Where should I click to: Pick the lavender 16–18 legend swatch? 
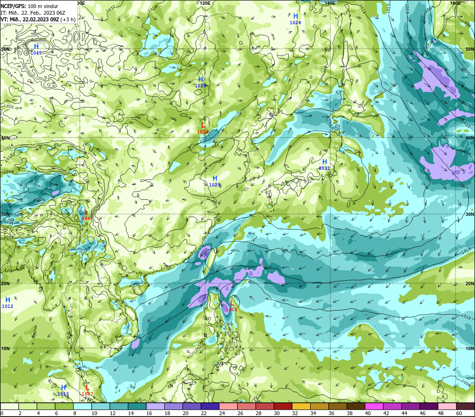[x=155, y=406]
